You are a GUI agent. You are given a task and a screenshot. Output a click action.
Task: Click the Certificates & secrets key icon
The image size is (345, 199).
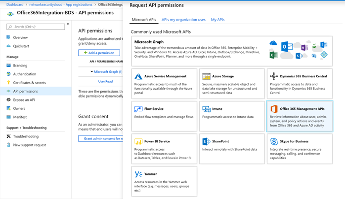8,82
